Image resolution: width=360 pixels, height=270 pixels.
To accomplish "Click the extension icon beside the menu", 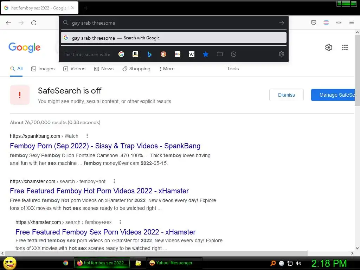I will (339, 22).
